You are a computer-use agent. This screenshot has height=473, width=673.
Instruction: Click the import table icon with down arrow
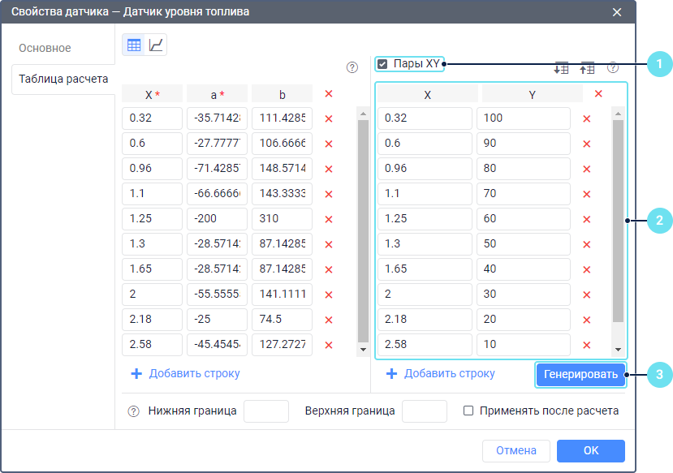pyautogui.click(x=561, y=69)
